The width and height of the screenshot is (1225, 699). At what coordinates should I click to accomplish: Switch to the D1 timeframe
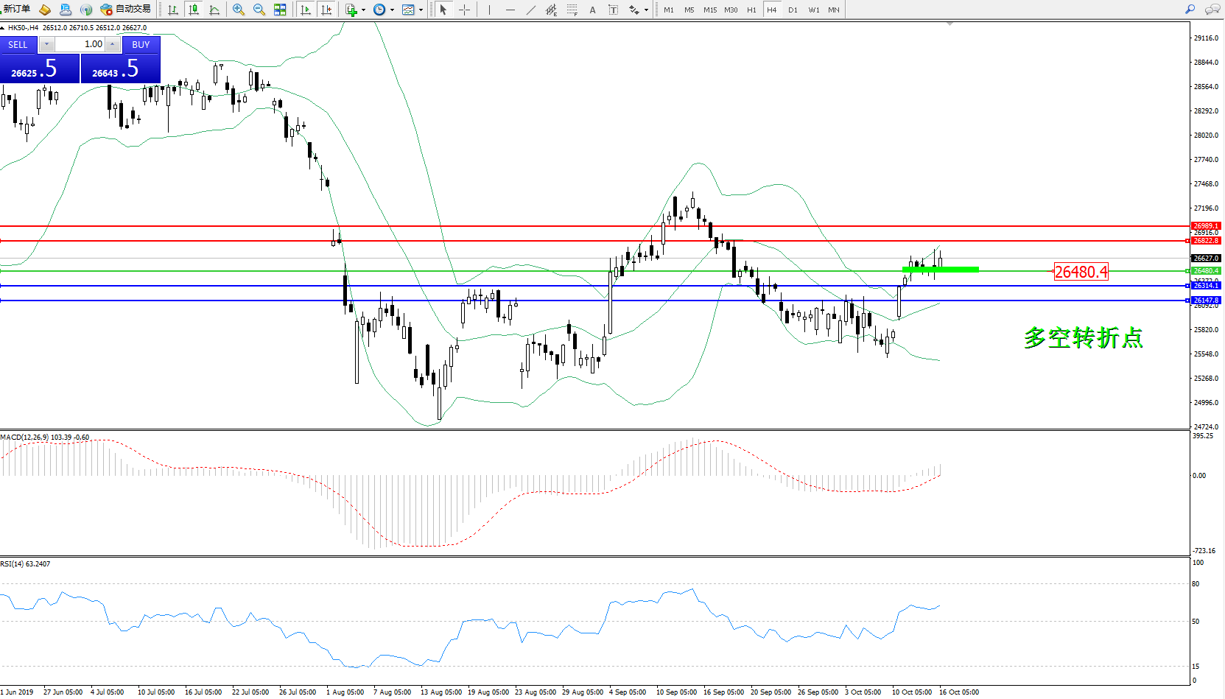[x=793, y=10]
